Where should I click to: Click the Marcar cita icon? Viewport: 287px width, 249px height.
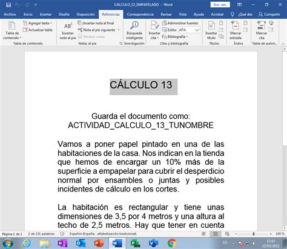[x=262, y=30]
